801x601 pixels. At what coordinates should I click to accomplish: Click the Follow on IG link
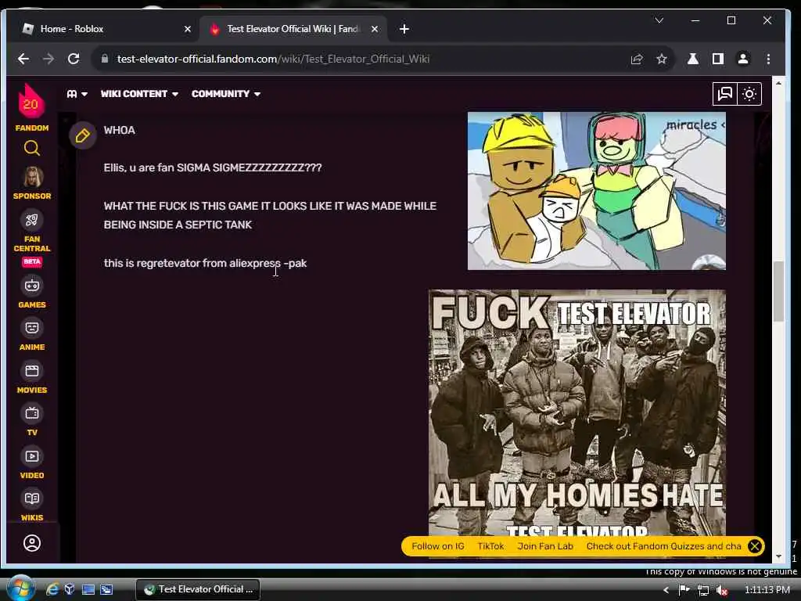click(x=438, y=545)
